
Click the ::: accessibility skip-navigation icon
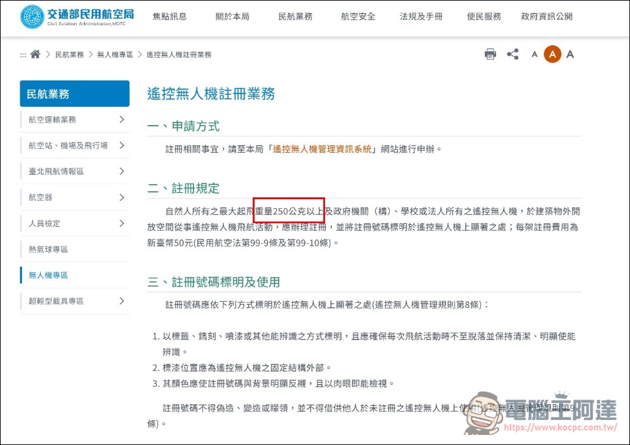(23, 55)
